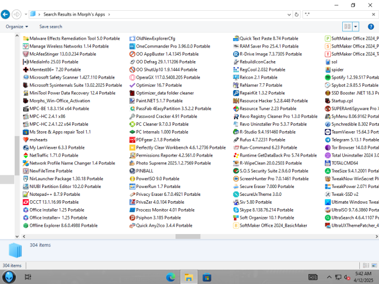Select the TeamViewer icon
The width and height of the screenshot is (379, 284).
pyautogui.click(x=328, y=132)
